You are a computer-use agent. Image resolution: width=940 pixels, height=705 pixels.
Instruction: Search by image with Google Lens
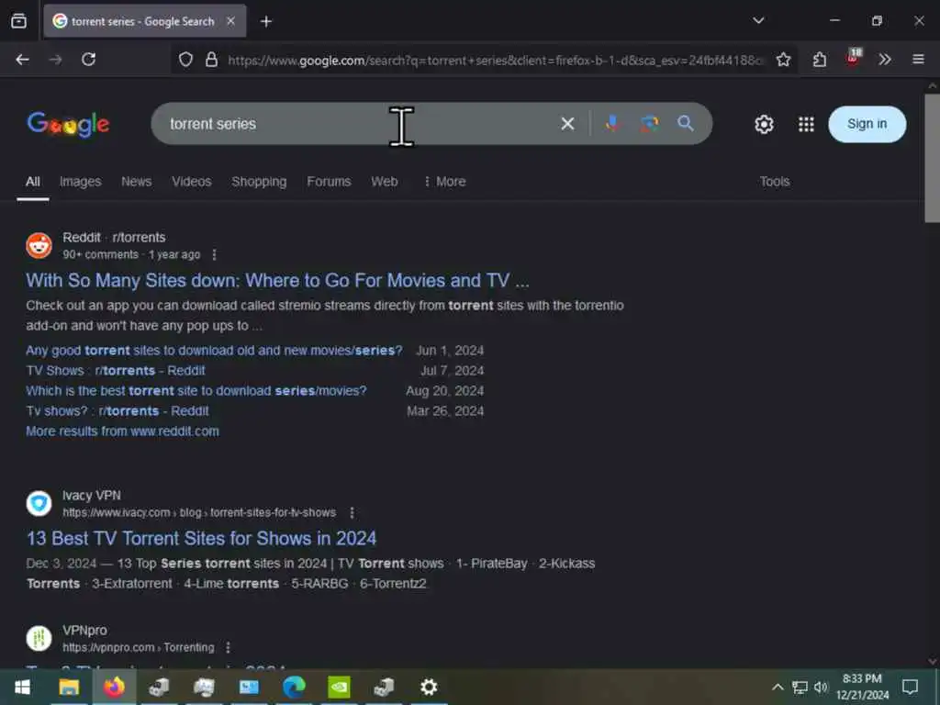point(649,124)
